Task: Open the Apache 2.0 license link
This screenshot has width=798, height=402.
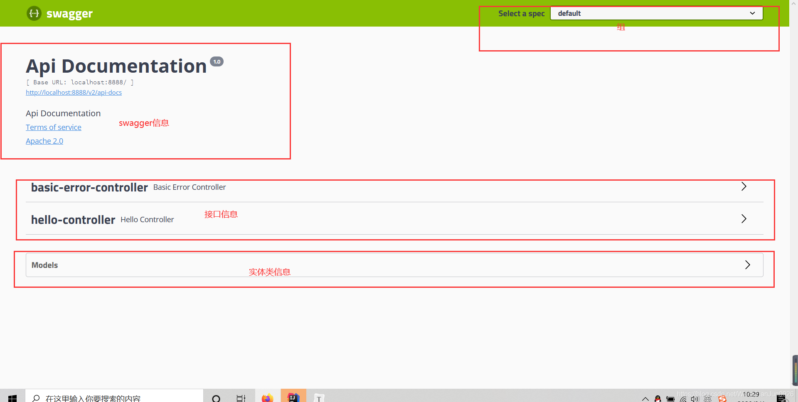Action: pos(44,141)
